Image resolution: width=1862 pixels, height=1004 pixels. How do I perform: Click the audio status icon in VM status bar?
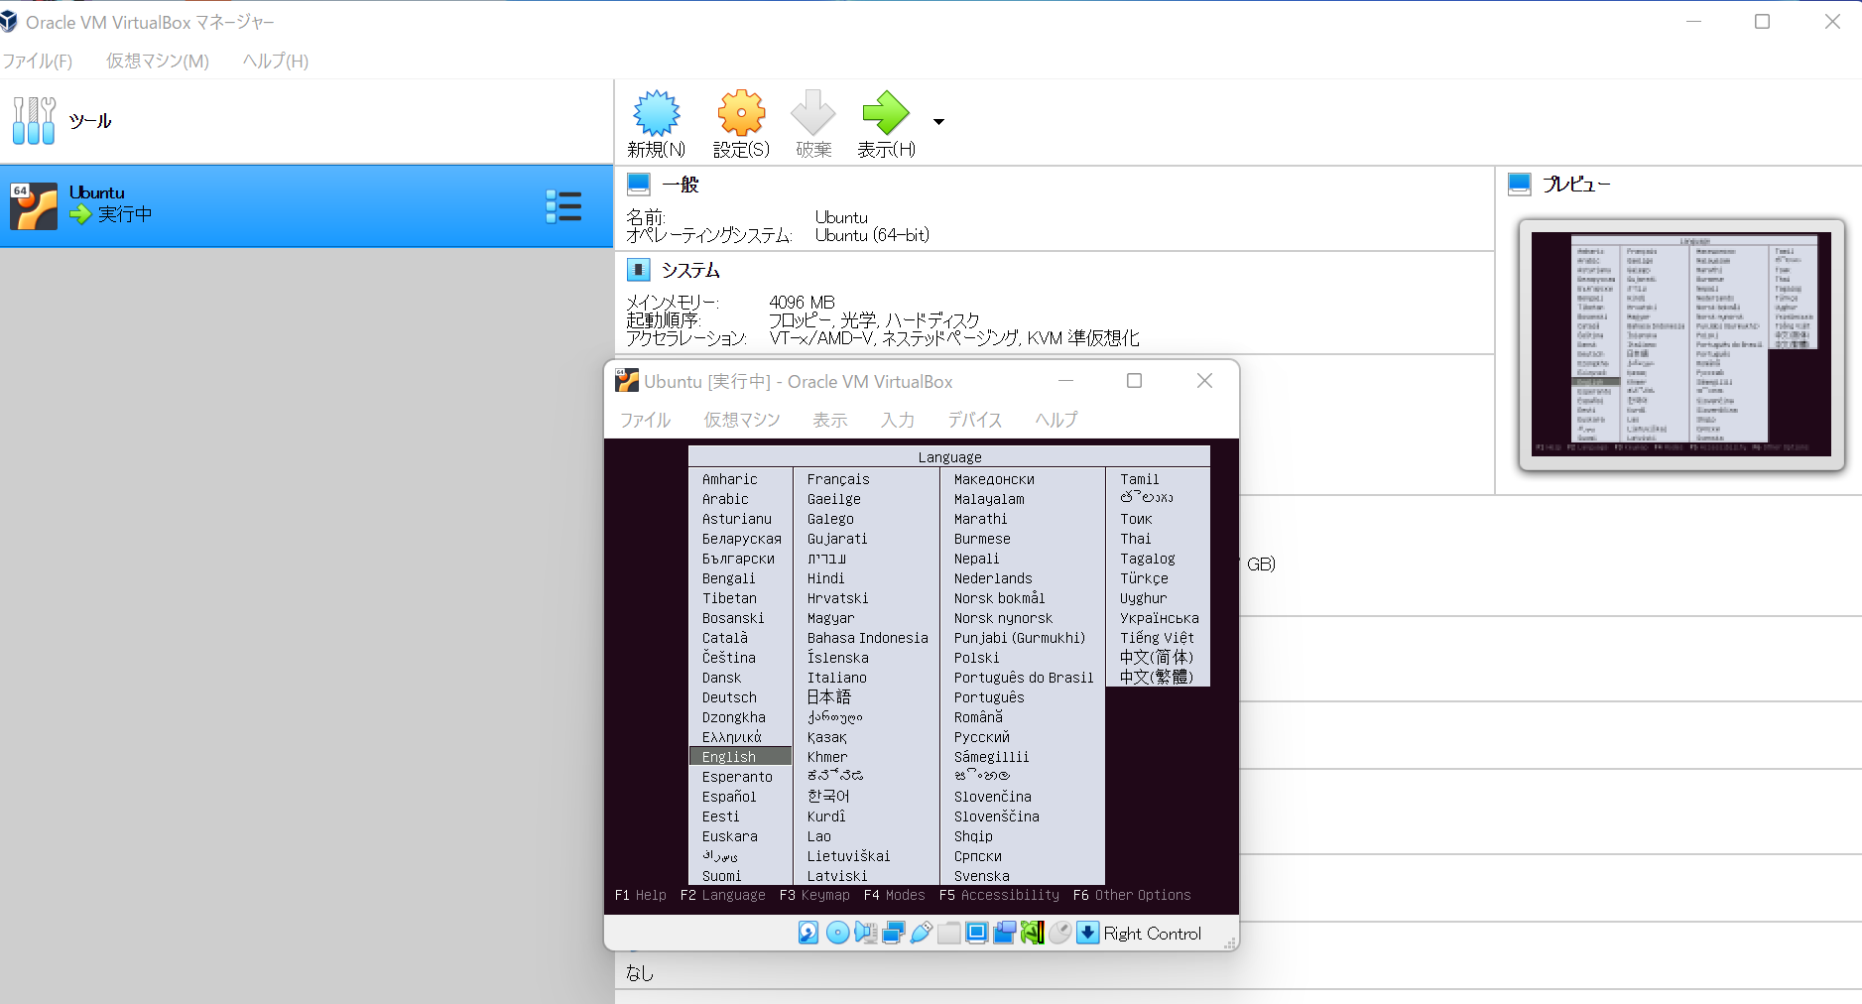coord(866,934)
